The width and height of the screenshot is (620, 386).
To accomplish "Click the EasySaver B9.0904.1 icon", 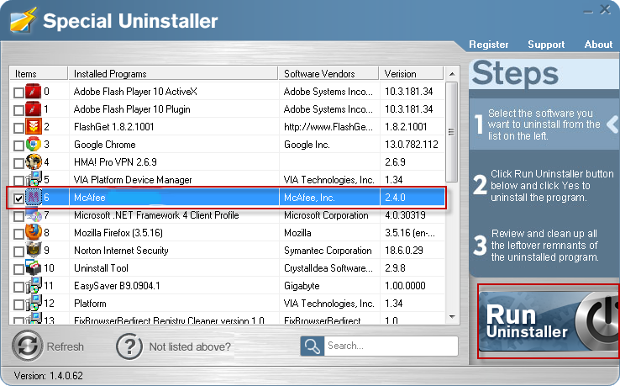I will pos(34,285).
